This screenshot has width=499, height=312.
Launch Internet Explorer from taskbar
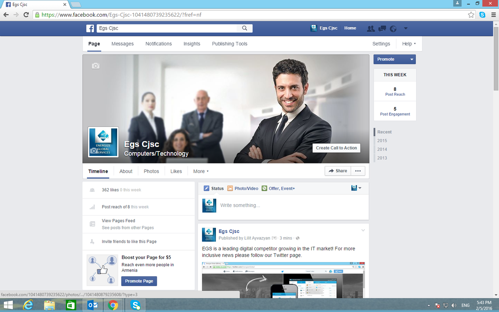click(28, 305)
